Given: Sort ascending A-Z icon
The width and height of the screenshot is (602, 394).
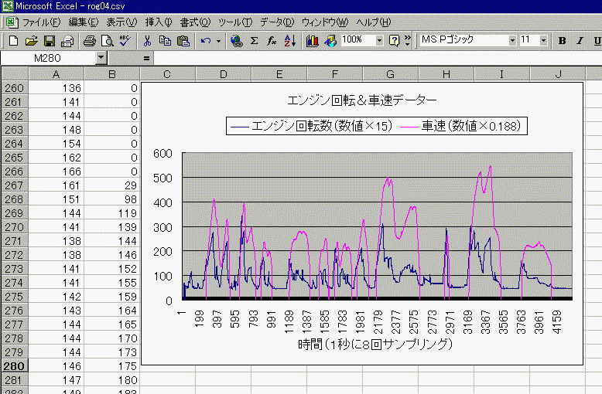Looking at the screenshot, I should pyautogui.click(x=290, y=40).
